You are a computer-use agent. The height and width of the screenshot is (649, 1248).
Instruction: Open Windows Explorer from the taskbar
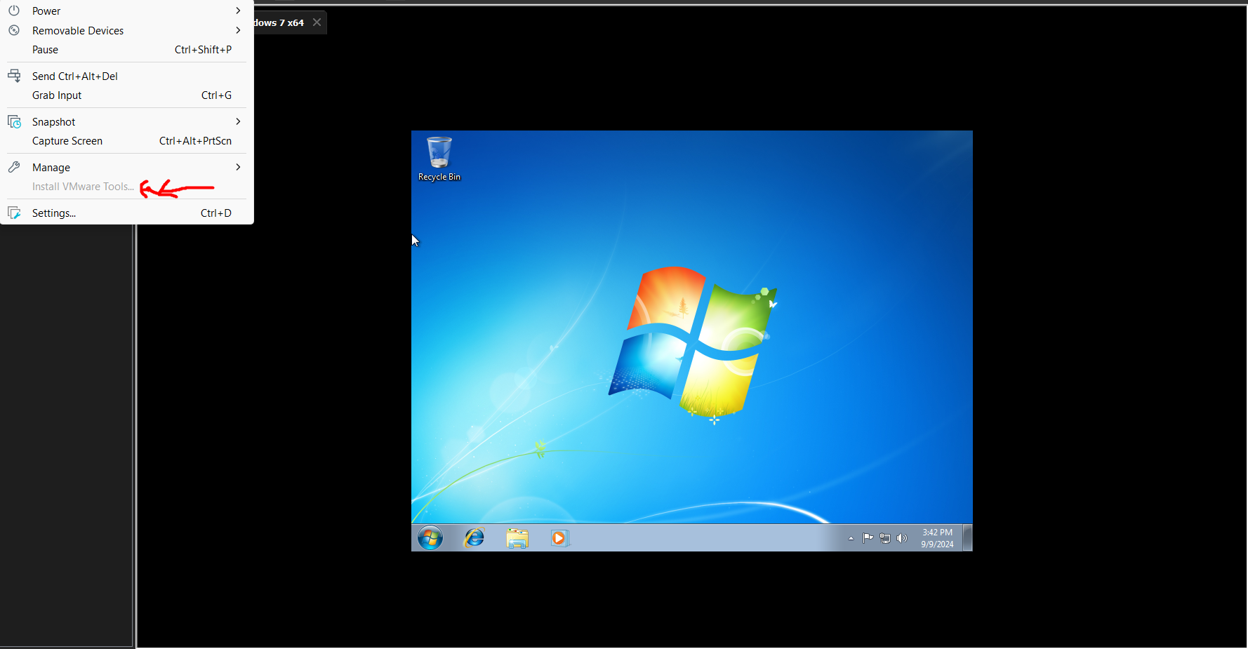click(517, 538)
